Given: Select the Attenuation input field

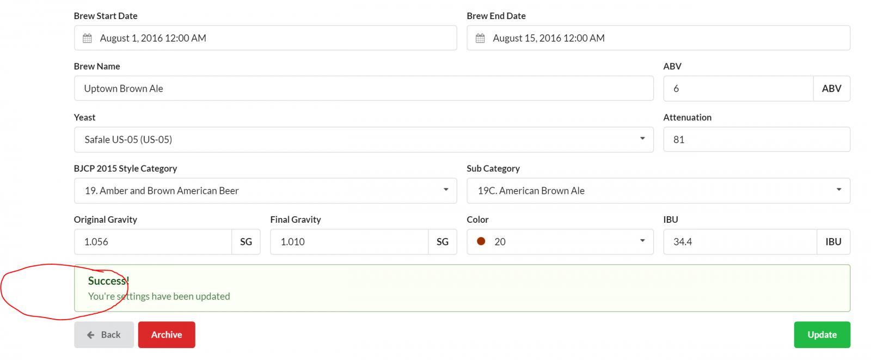Looking at the screenshot, I should click(x=757, y=139).
